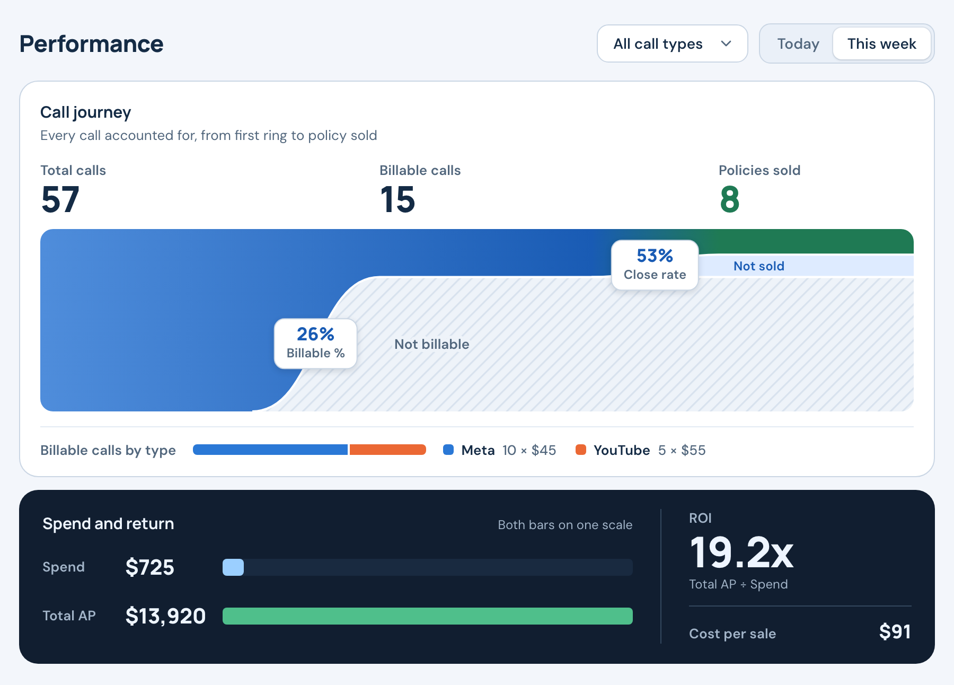Click the Billable calls value 15
Image resolution: width=954 pixels, height=685 pixels.
(x=397, y=200)
